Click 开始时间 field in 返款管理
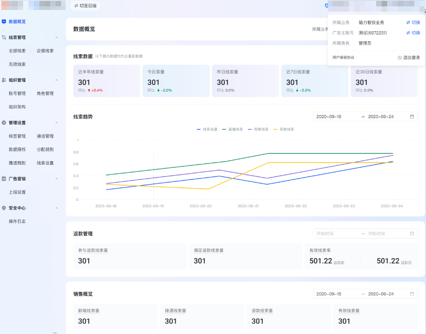 335,234
